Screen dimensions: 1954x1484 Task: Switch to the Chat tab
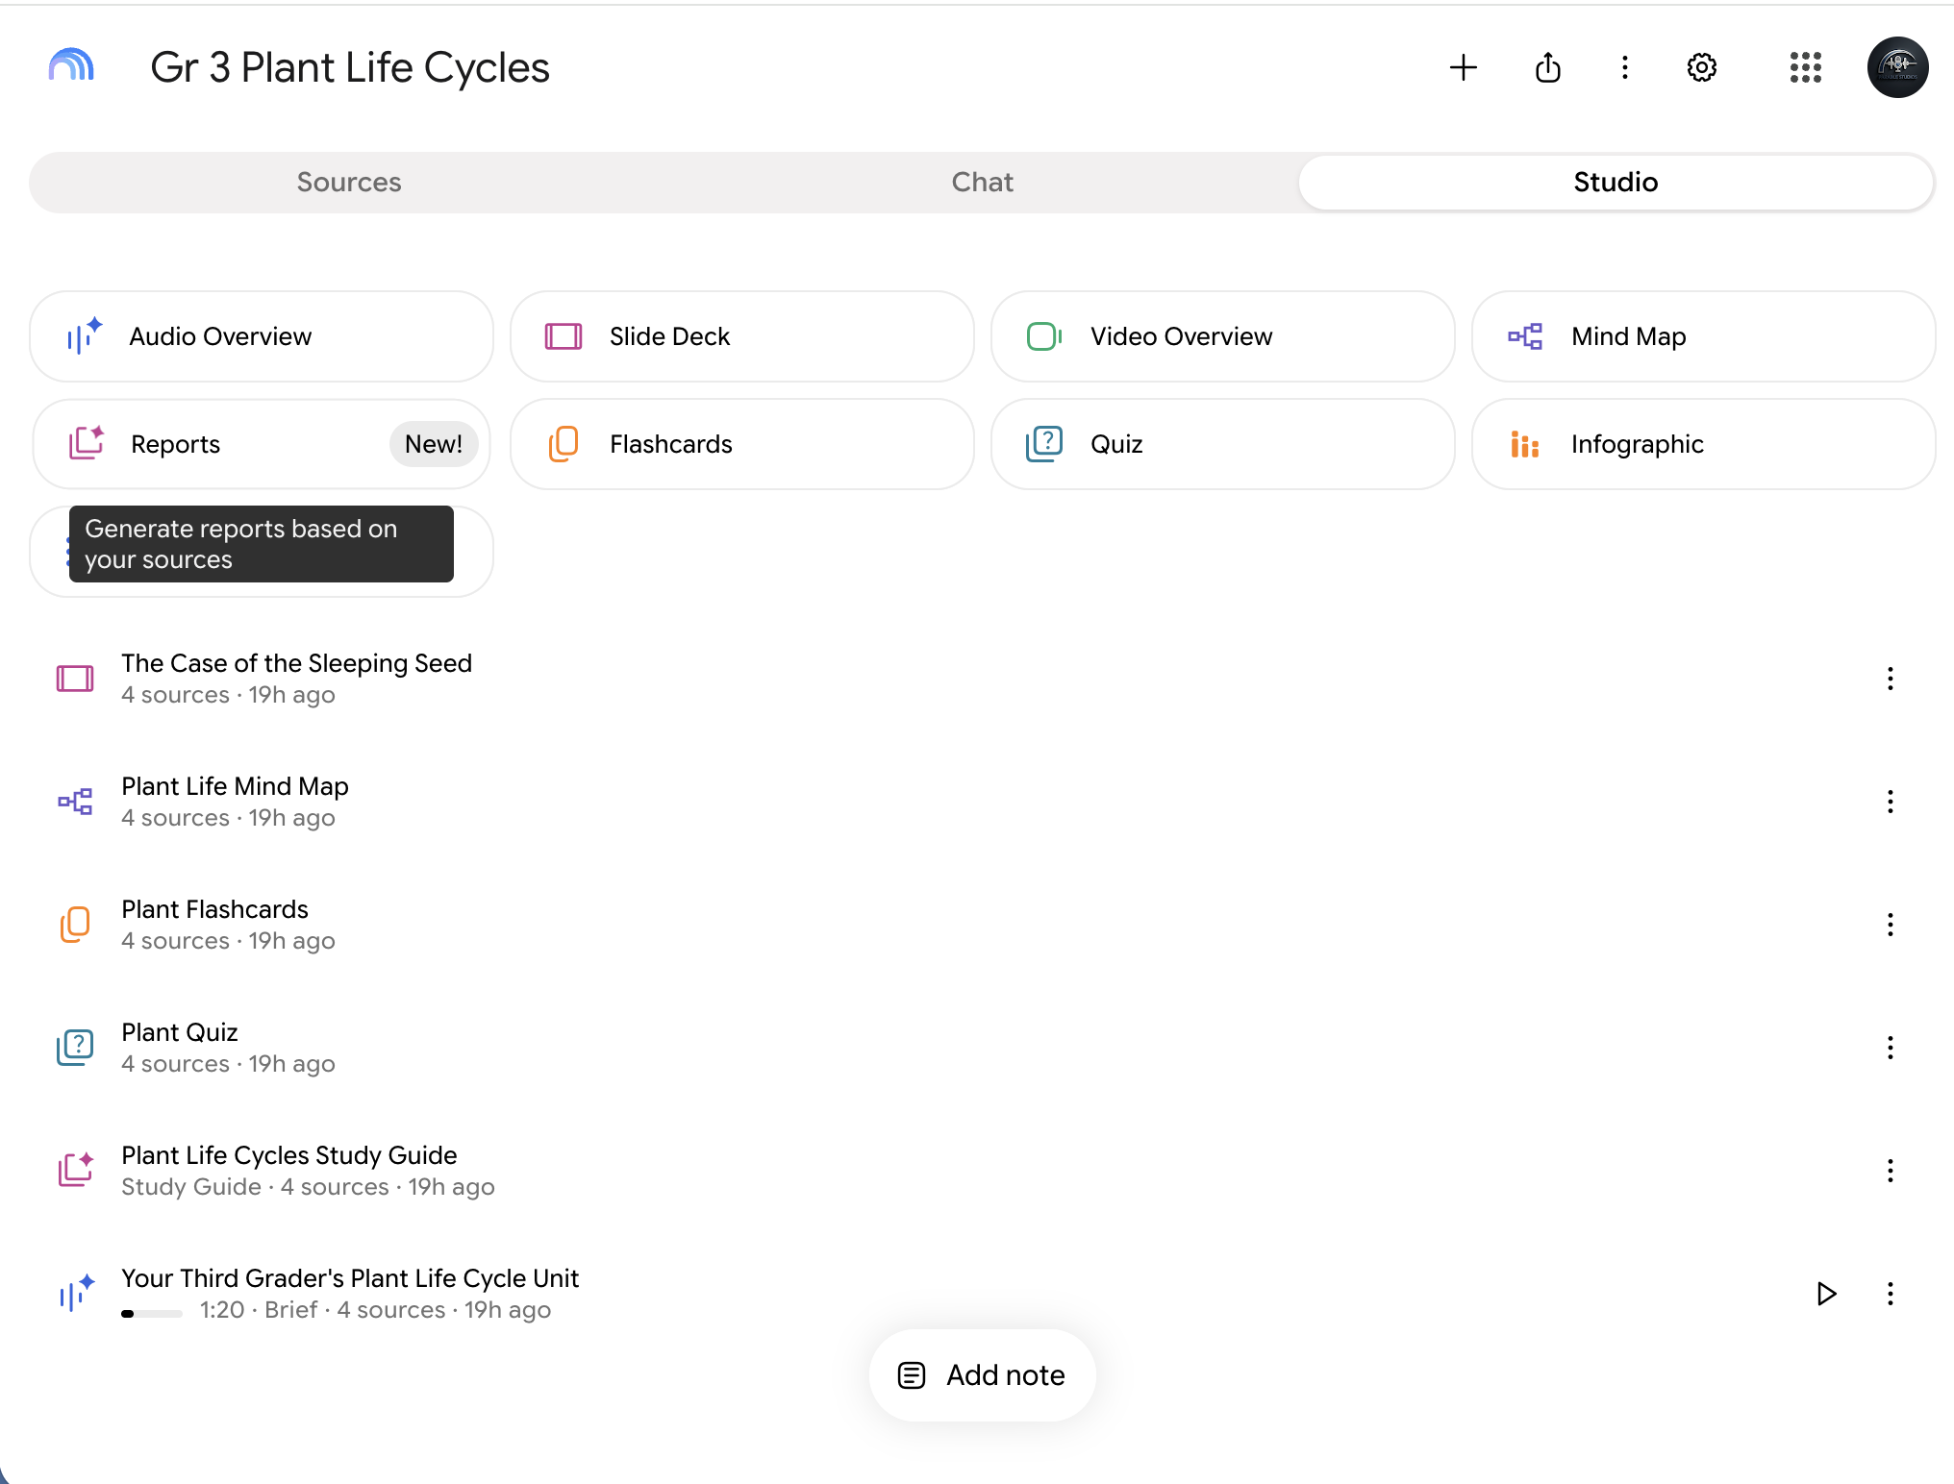[982, 182]
